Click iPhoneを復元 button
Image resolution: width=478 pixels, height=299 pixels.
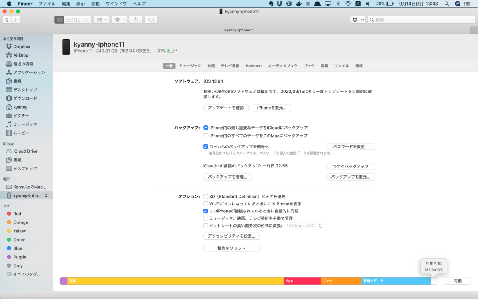click(x=272, y=108)
